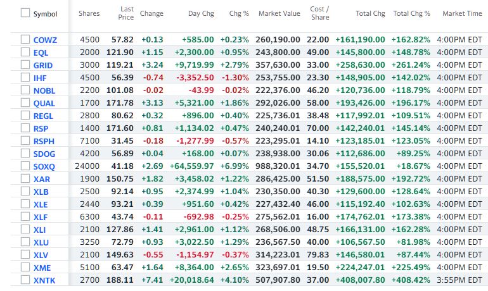Viewport: 488px width, 291px height.
Task: Sort by Total Chg % header
Action: pos(411,13)
